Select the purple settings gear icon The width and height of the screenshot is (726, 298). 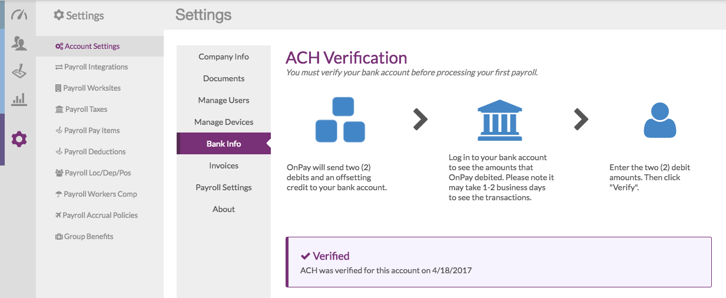tap(19, 140)
